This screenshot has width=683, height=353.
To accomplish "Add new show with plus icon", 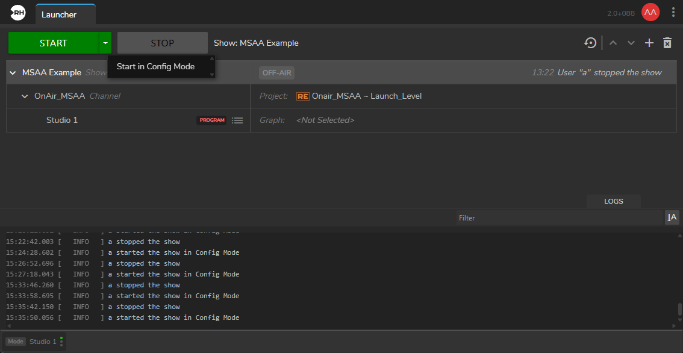I will 649,43.
